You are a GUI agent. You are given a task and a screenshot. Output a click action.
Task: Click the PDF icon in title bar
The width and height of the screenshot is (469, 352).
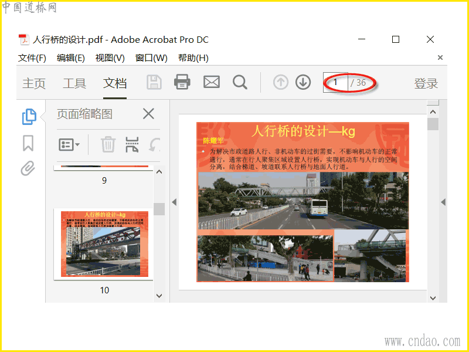[23, 39]
